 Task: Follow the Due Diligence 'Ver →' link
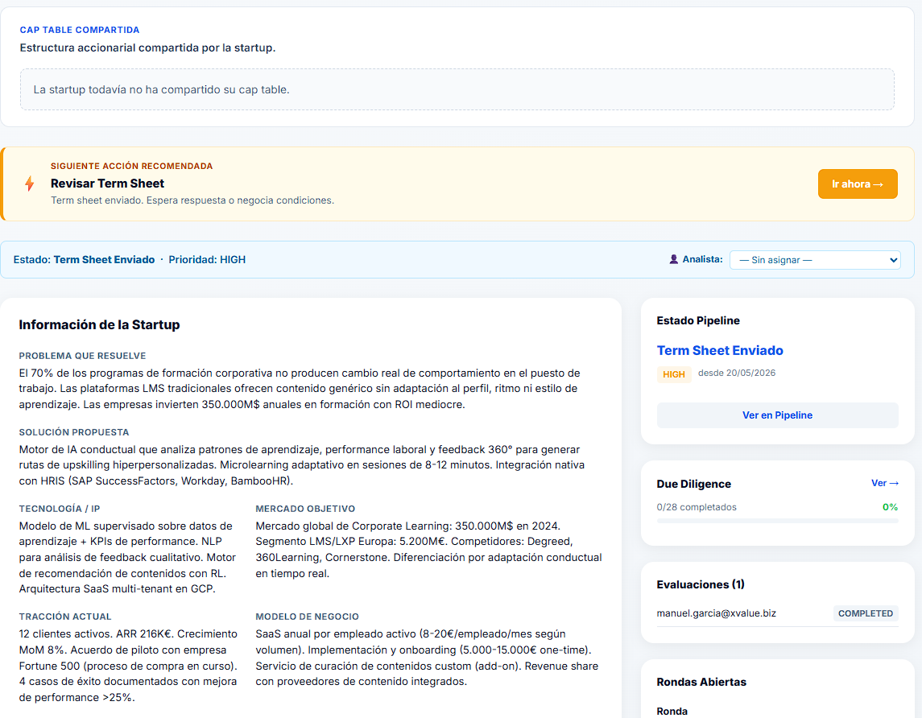(x=884, y=483)
